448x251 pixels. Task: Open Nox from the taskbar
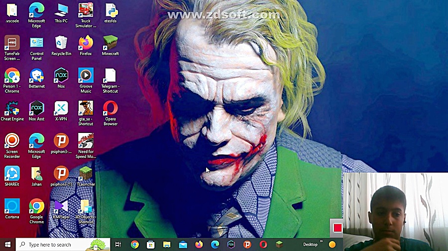[x=231, y=245]
